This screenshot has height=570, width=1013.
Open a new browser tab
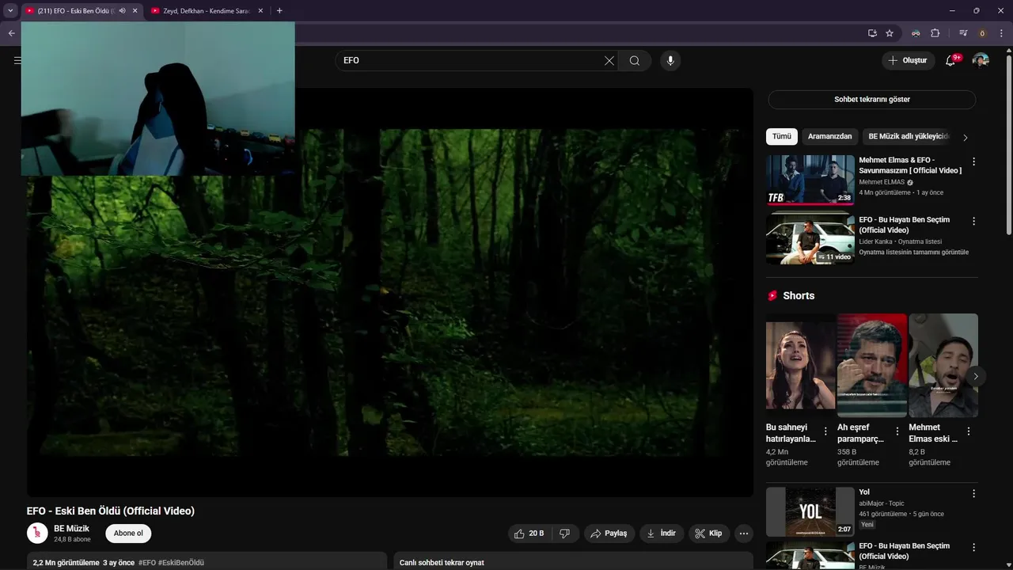[279, 11]
